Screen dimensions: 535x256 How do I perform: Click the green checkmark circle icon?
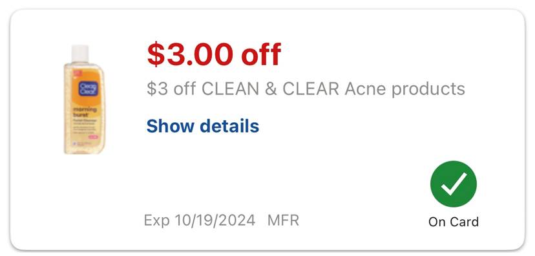point(454,184)
